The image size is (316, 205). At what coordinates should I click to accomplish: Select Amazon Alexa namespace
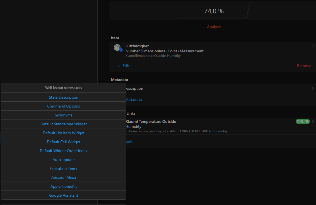click(x=64, y=177)
